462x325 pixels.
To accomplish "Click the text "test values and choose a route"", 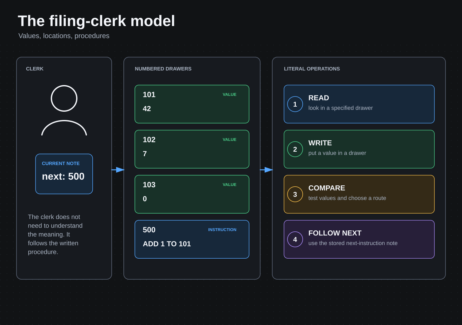I will [347, 198].
